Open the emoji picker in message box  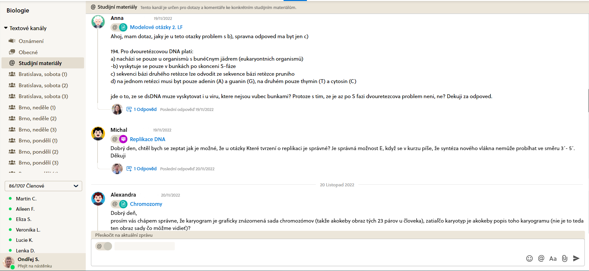click(529, 258)
